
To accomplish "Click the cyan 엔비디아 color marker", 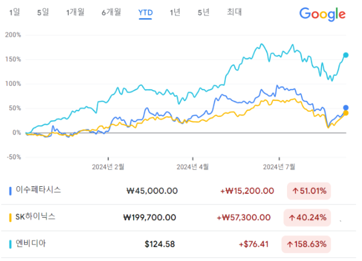I will (10, 244).
